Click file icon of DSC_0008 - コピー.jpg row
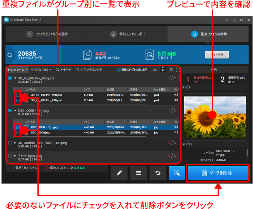This screenshot has height=209, width=253. click(x=26, y=127)
